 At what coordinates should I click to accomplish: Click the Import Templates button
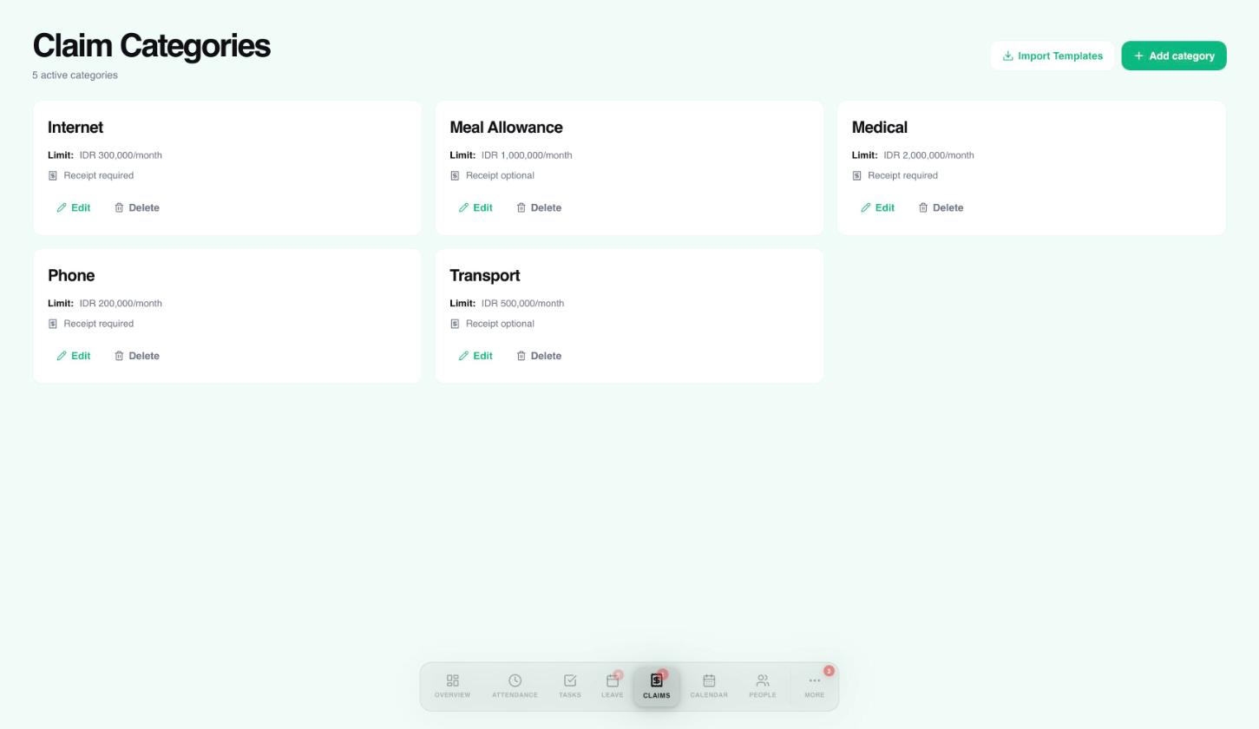tap(1052, 56)
